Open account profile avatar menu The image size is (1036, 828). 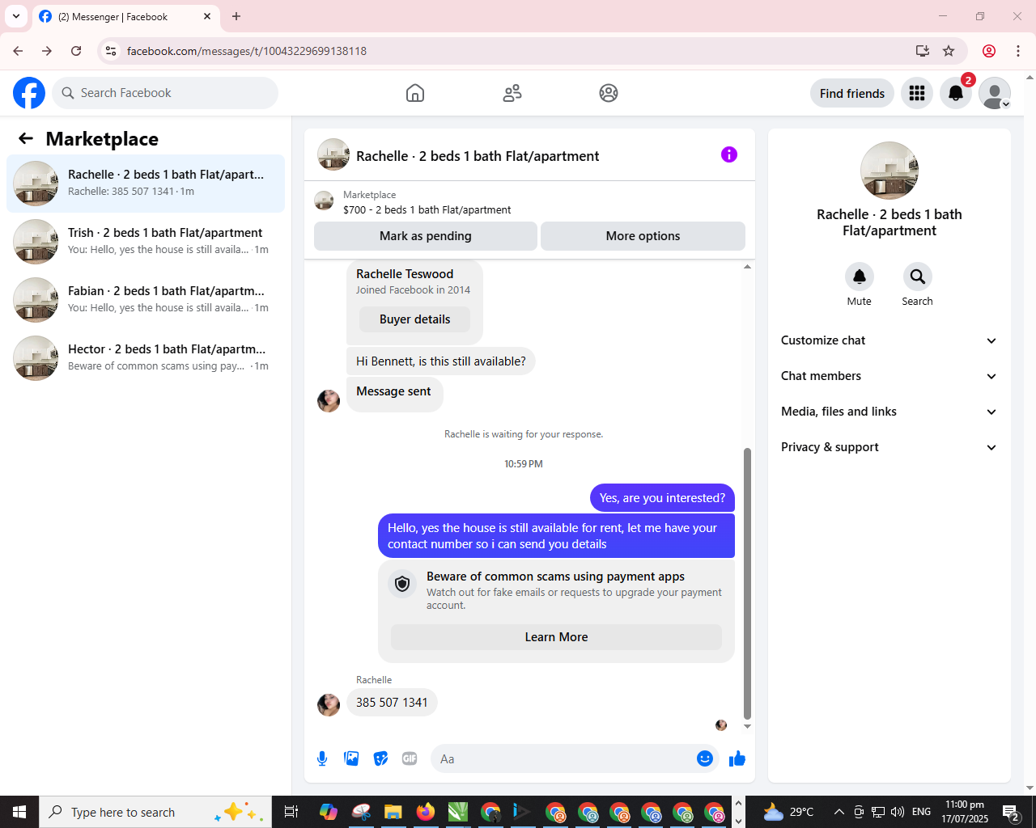995,93
